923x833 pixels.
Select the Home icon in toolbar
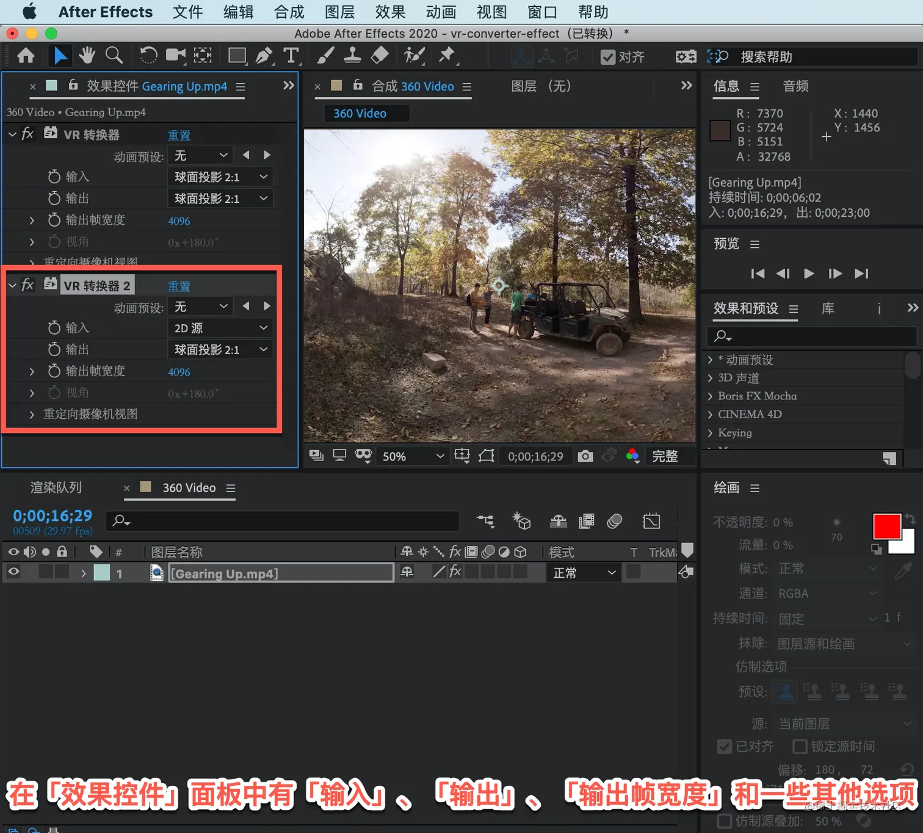point(26,56)
